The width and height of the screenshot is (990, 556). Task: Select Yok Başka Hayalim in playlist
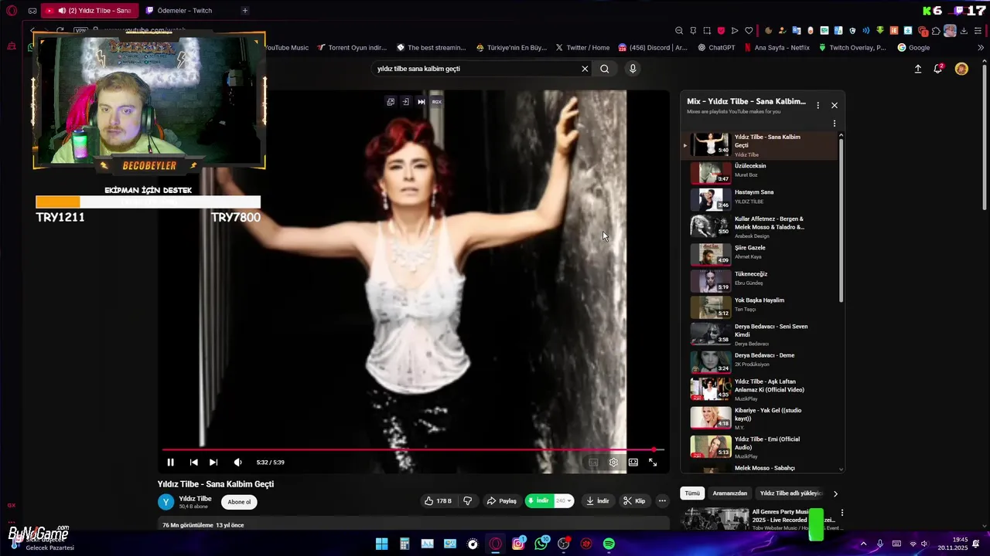point(760,306)
